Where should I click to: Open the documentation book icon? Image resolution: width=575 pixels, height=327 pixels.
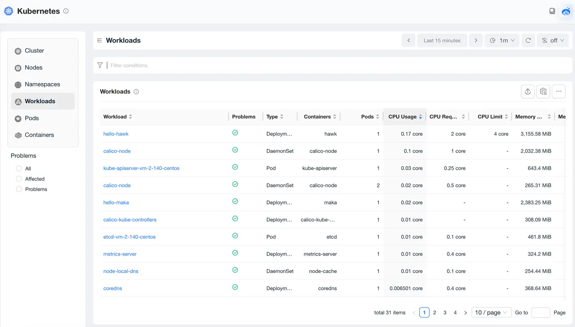click(552, 11)
